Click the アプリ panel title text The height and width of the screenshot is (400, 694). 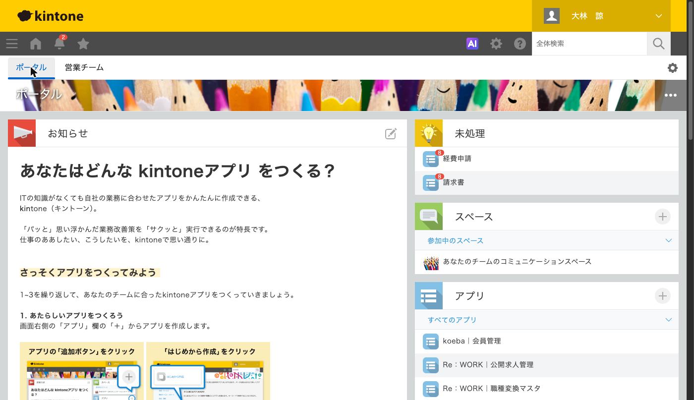coord(470,296)
